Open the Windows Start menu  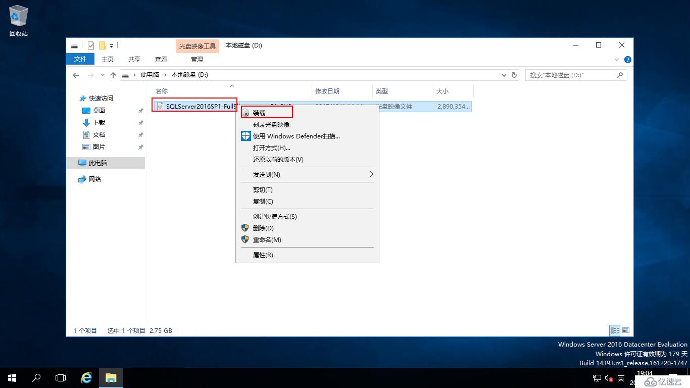pyautogui.click(x=12, y=378)
